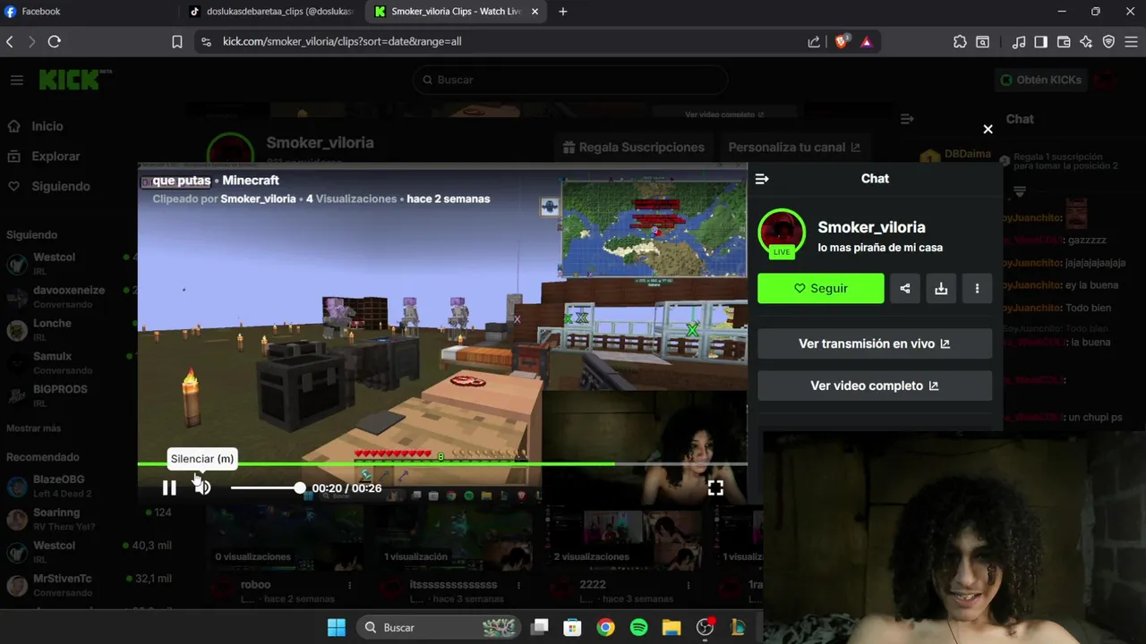
Task: Download the clip with the download icon
Action: 941,288
